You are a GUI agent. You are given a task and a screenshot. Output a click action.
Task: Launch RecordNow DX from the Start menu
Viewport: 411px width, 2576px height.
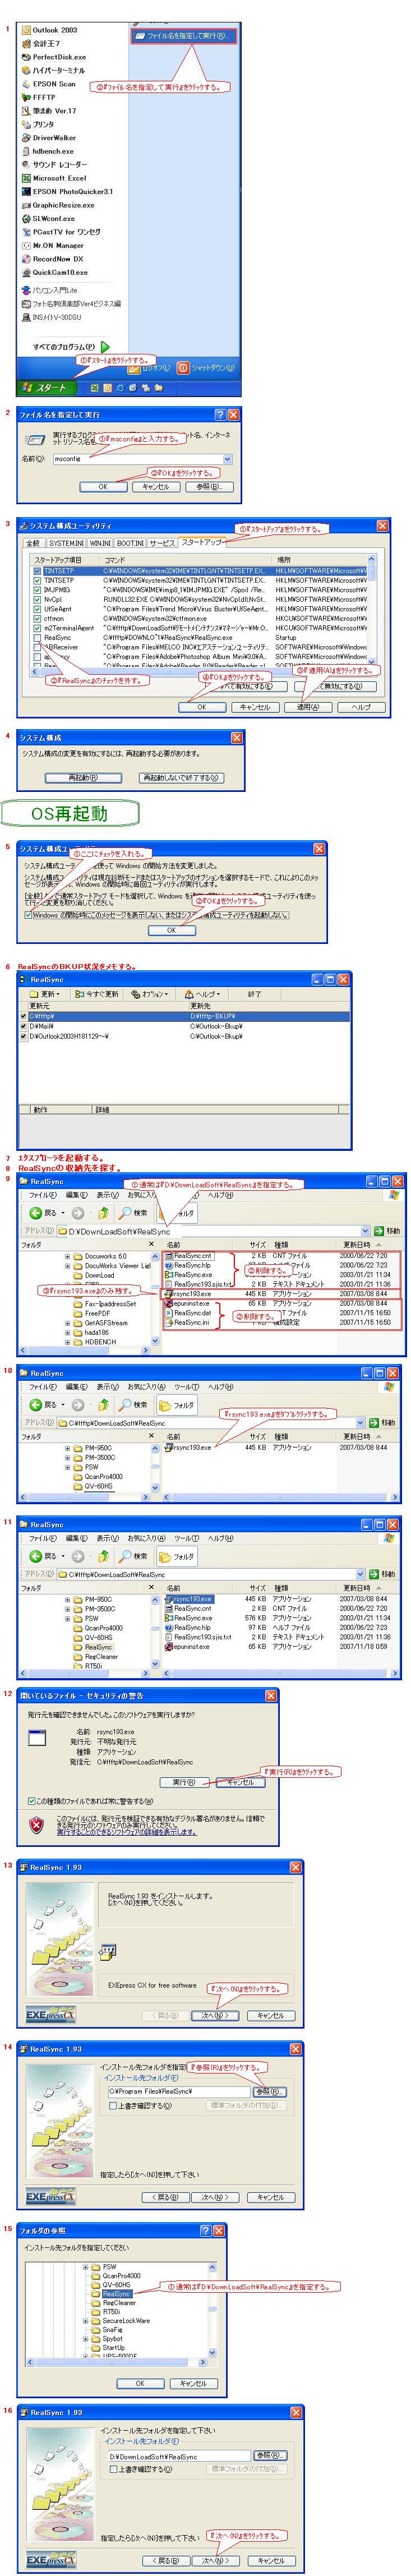[x=52, y=259]
